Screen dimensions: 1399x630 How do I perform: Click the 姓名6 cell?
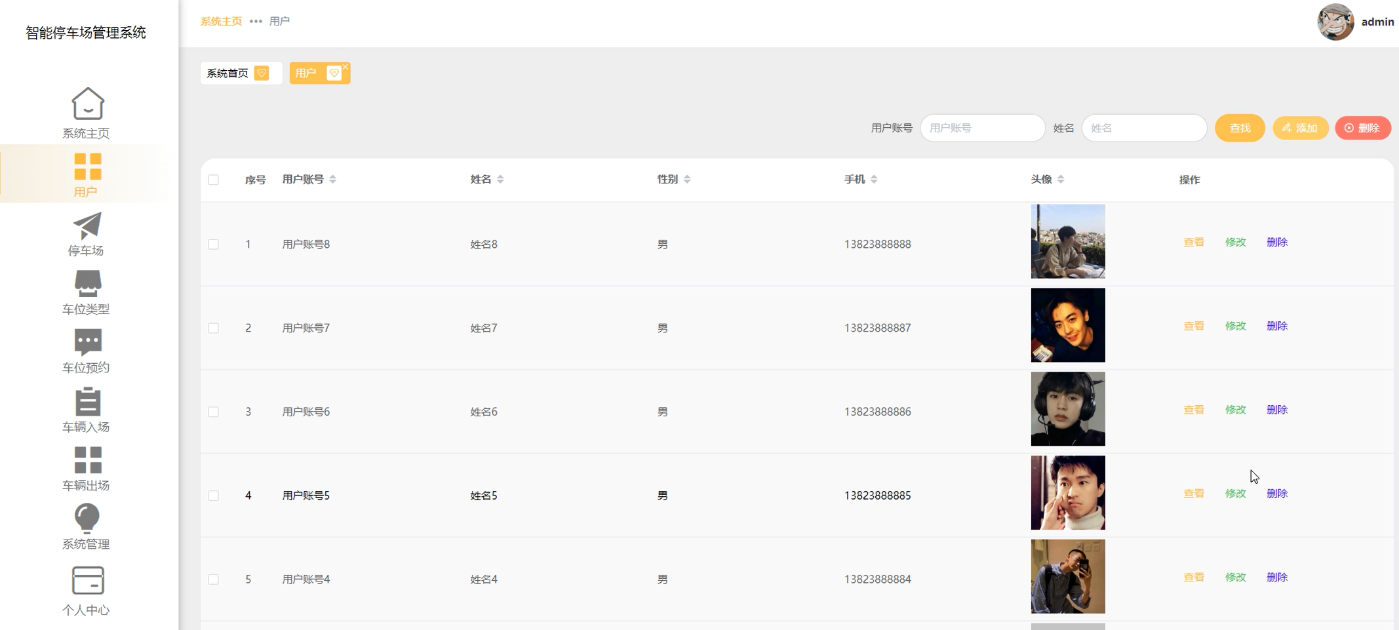point(484,412)
